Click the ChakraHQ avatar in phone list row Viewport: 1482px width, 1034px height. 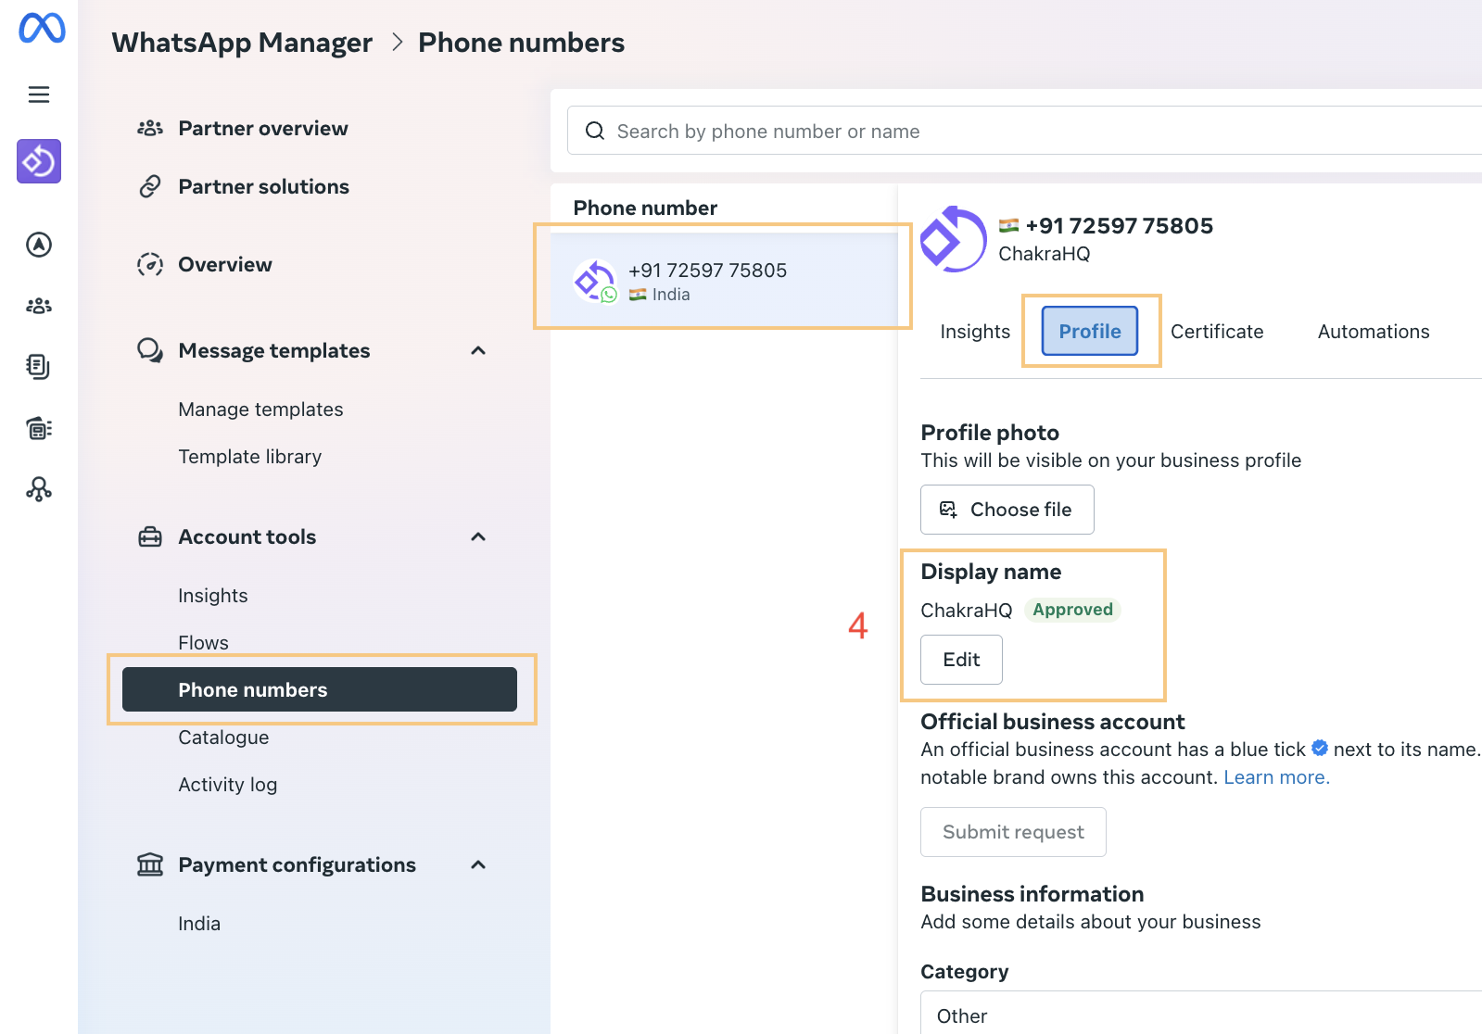(595, 281)
